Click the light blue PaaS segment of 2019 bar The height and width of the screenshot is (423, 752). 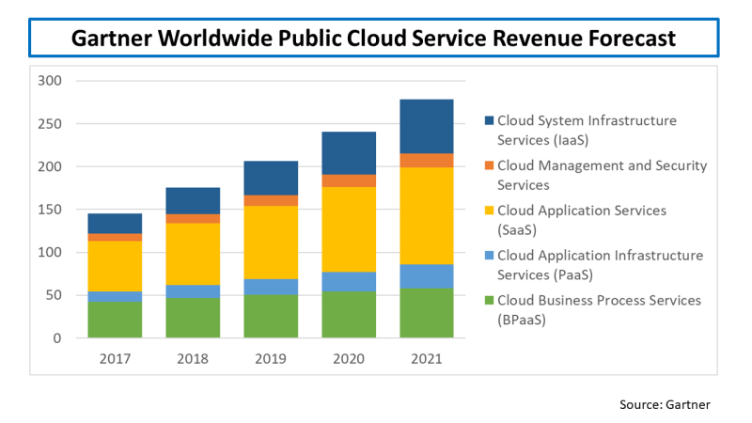pyautogui.click(x=271, y=287)
